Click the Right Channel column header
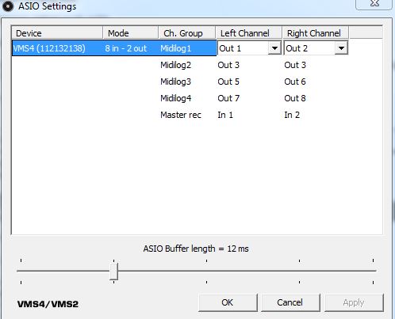 [316, 33]
